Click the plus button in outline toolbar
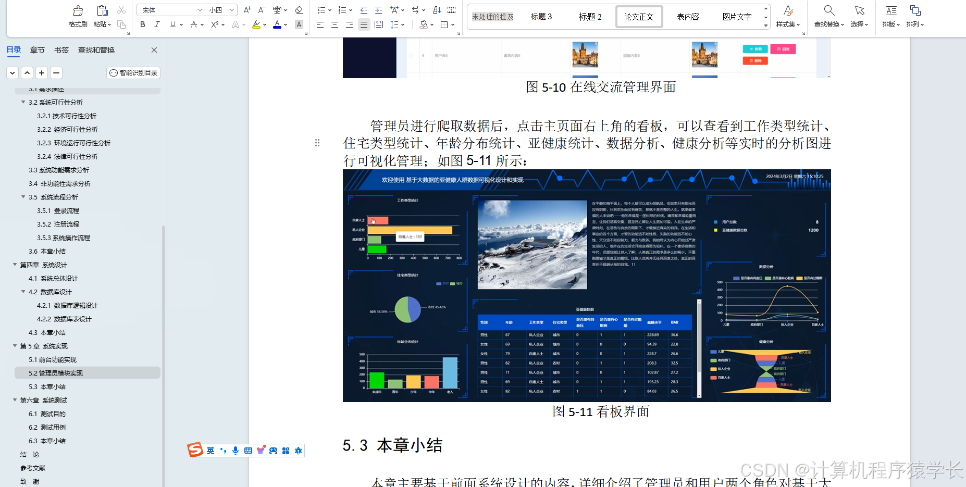This screenshot has width=966, height=487. 42,73
